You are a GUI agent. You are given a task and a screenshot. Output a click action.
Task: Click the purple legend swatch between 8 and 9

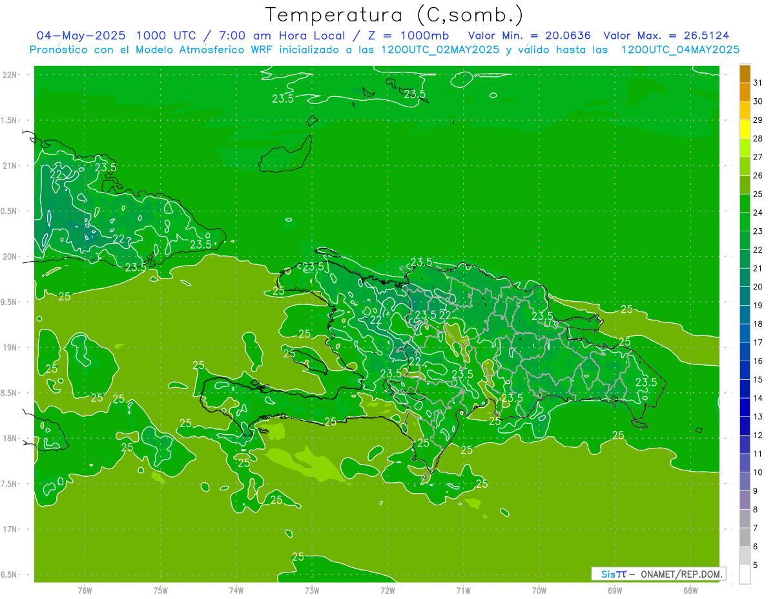tap(745, 500)
